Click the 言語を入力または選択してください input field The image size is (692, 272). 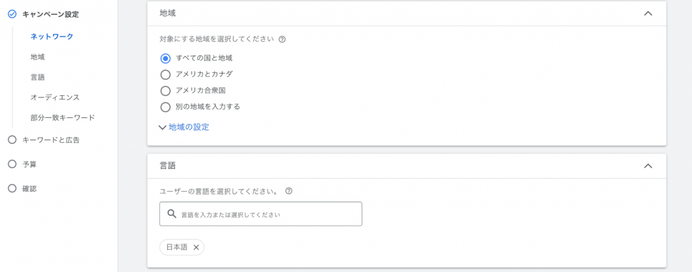click(x=260, y=214)
